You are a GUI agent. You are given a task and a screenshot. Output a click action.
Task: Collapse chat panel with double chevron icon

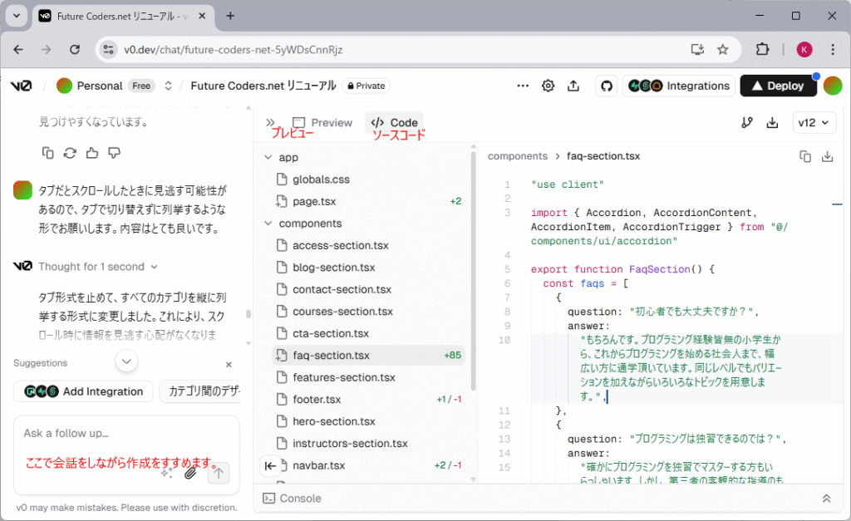pyautogui.click(x=270, y=123)
